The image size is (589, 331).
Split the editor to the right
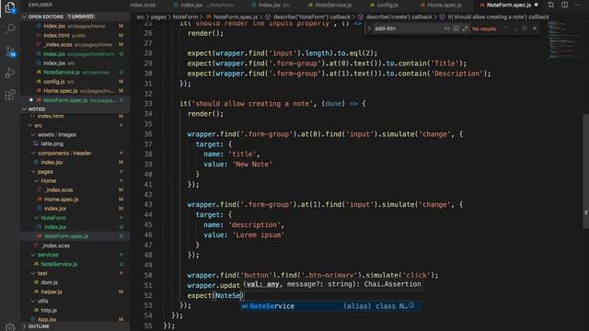(564, 5)
